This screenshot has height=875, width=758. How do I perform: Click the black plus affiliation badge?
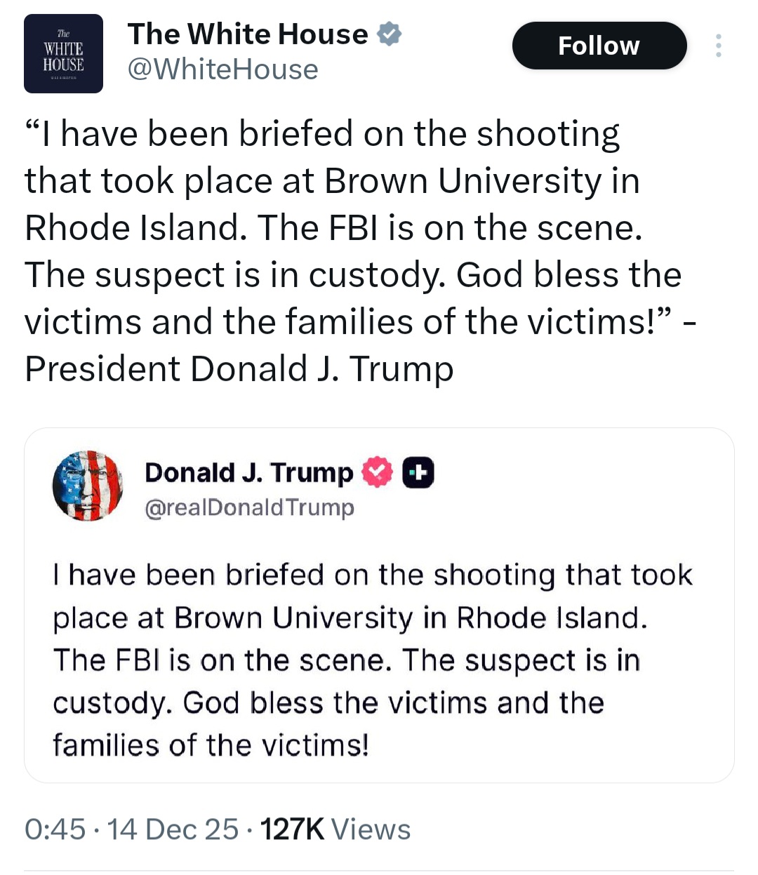418,472
